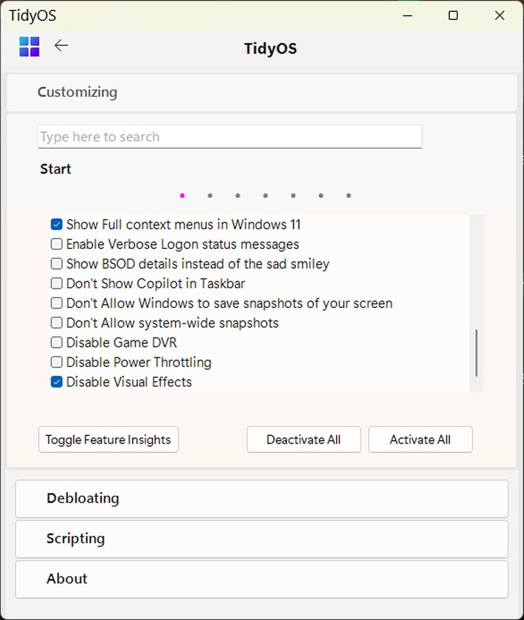Enable Disable Game DVR option
This screenshot has width=524, height=620.
pyautogui.click(x=57, y=343)
